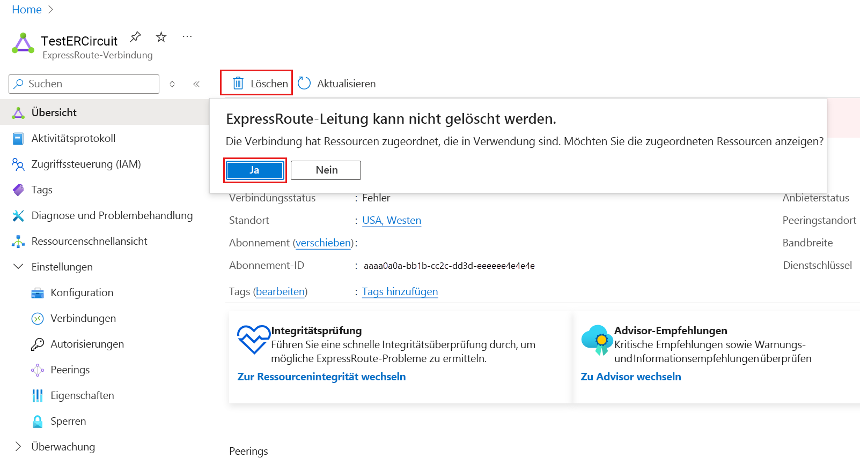The width and height of the screenshot is (860, 466).
Task: Collapse the sidebar with double chevron
Action: [196, 84]
